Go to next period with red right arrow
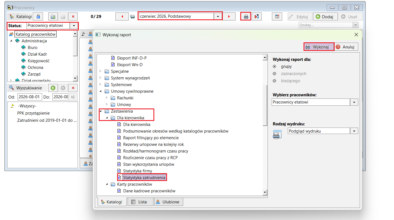 (x=229, y=16)
